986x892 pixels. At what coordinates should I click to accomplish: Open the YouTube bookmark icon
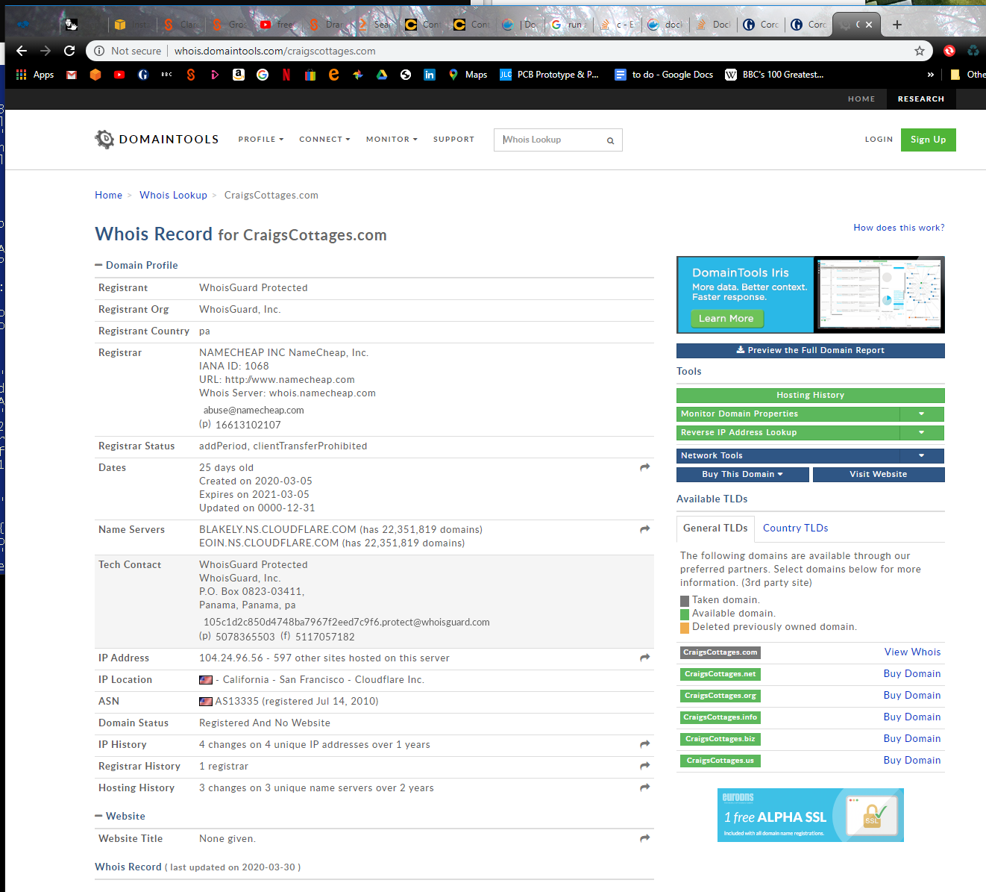pyautogui.click(x=119, y=75)
